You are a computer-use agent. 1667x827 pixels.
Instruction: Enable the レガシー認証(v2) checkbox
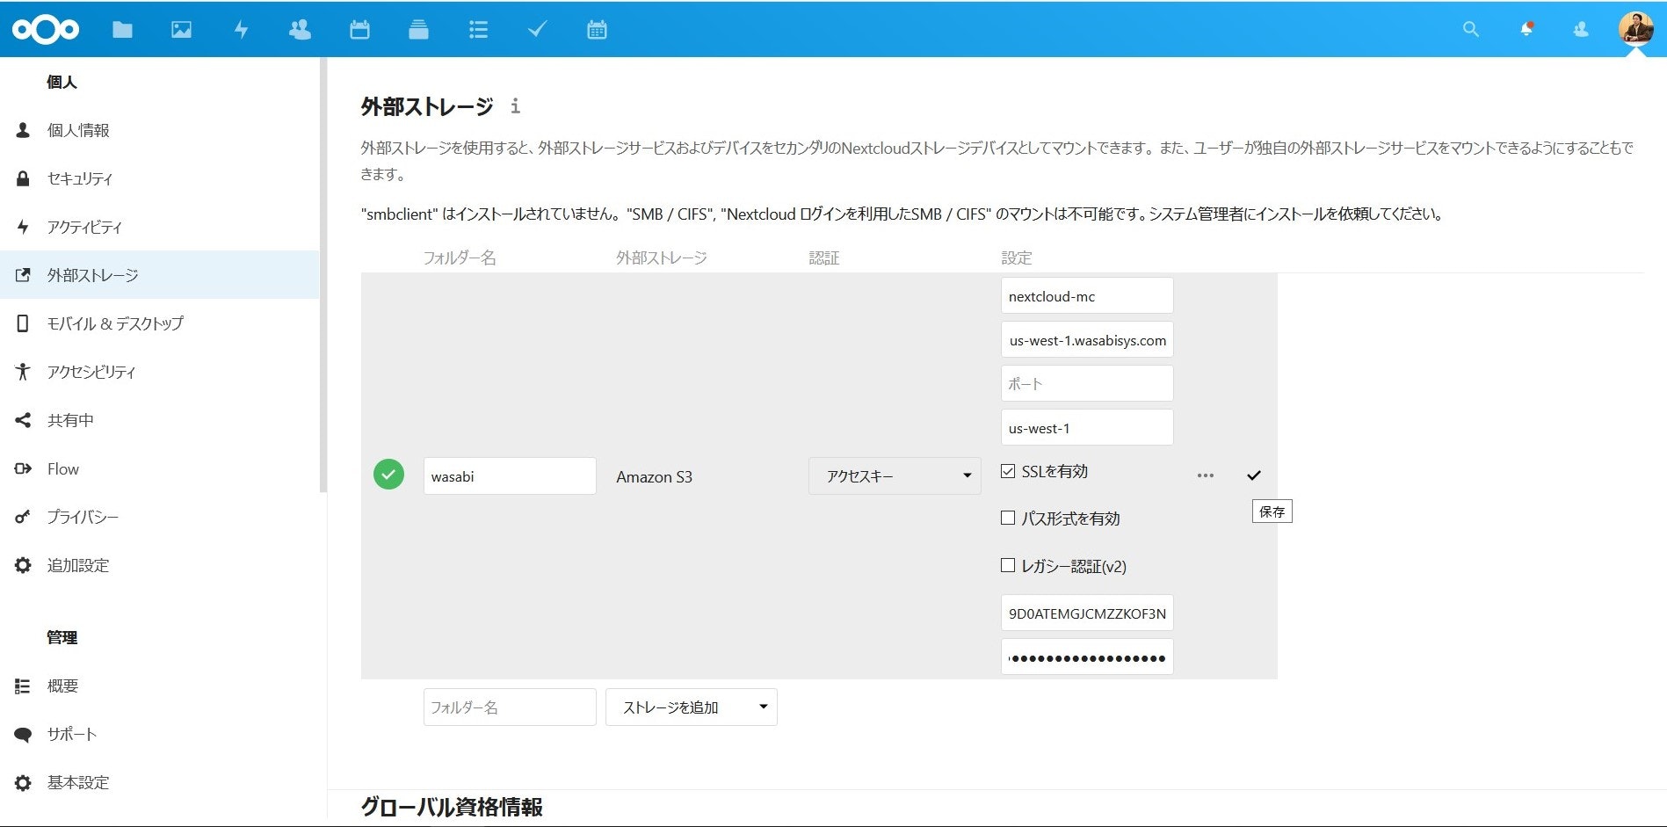point(1008,565)
